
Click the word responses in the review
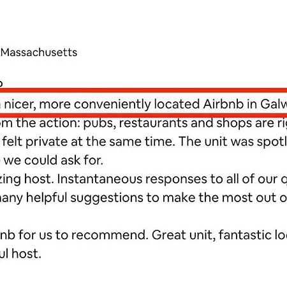176,179
